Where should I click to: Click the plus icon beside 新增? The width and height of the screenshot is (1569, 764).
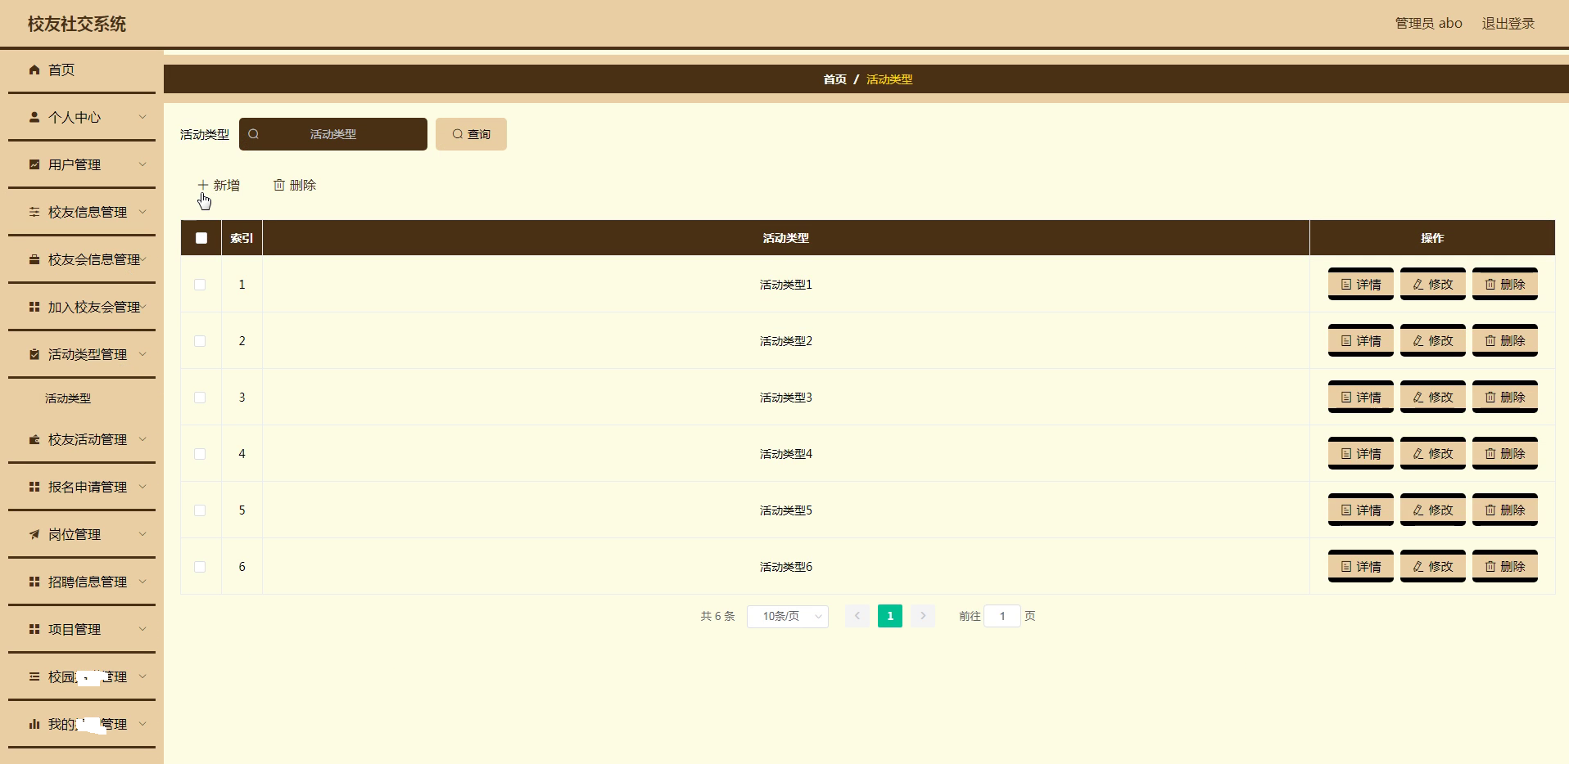point(203,186)
